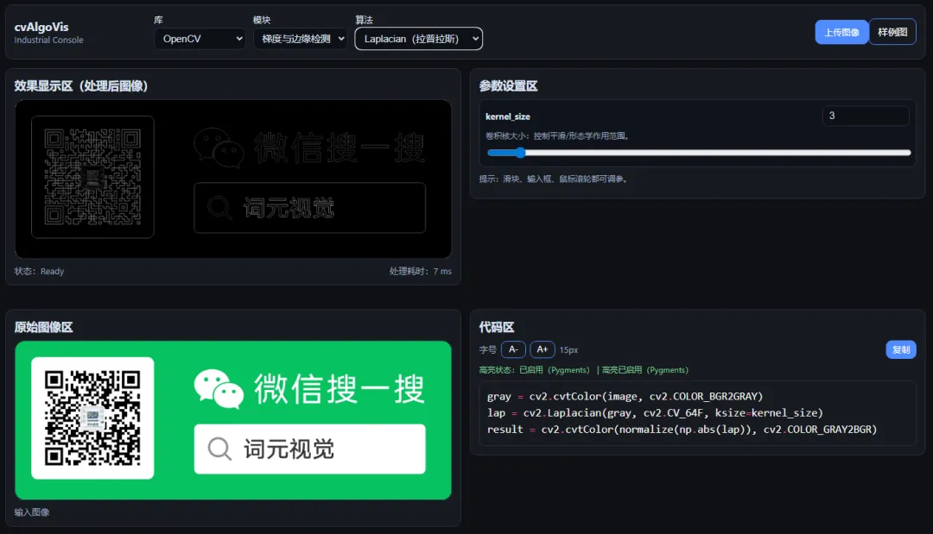Click the 输入图像 caption text
The image size is (933, 534).
pos(32,512)
